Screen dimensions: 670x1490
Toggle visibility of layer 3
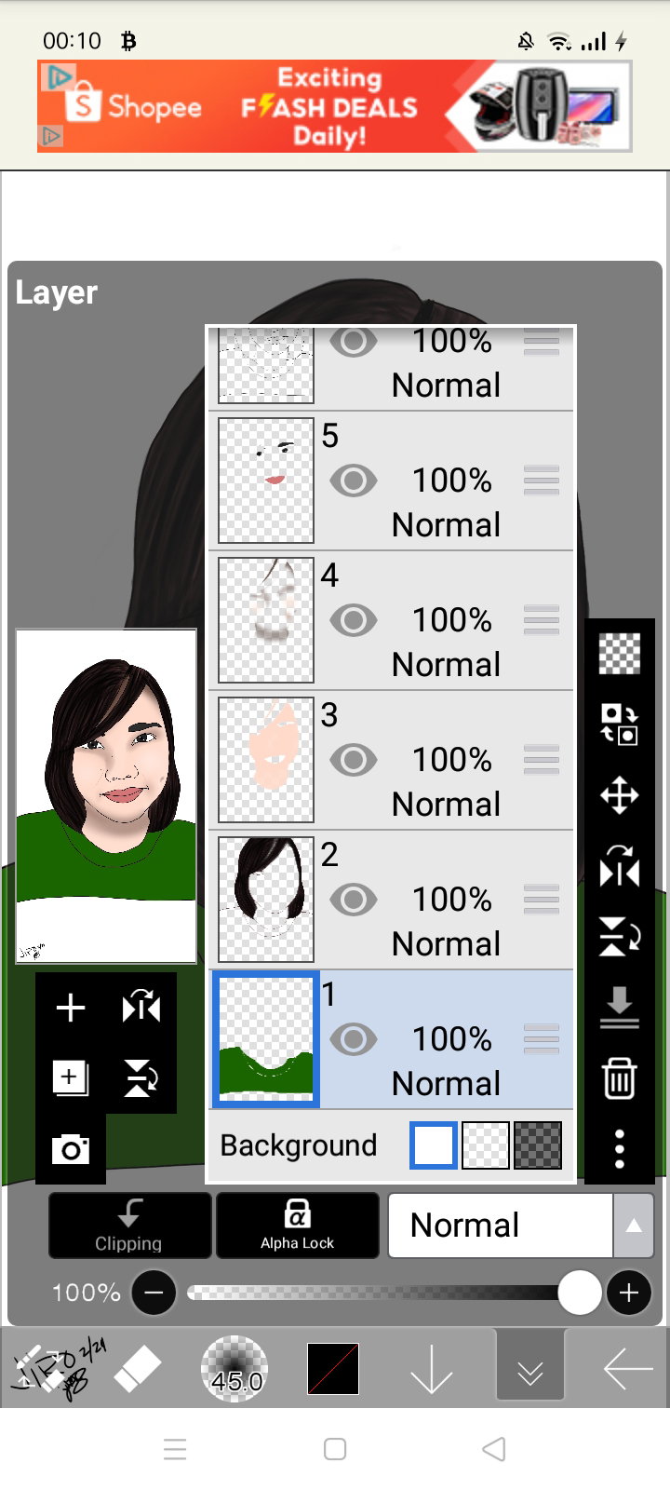tap(354, 760)
